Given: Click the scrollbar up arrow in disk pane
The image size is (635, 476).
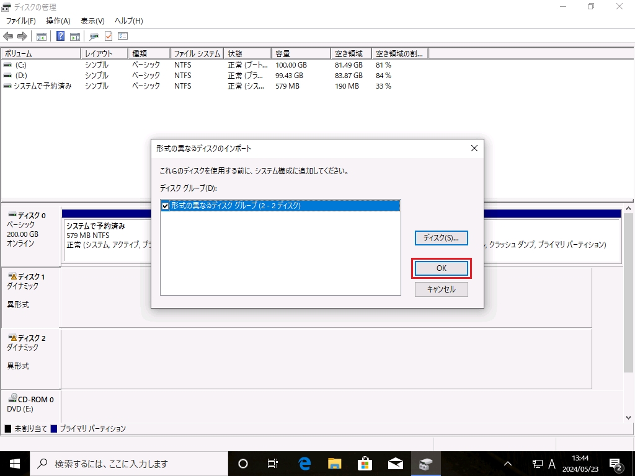Looking at the screenshot, I should 629,209.
